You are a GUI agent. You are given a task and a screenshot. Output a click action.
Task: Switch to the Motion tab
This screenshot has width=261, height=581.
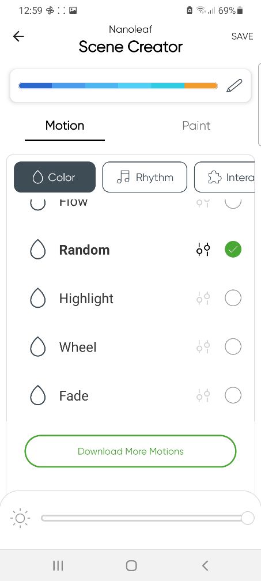[x=65, y=126]
